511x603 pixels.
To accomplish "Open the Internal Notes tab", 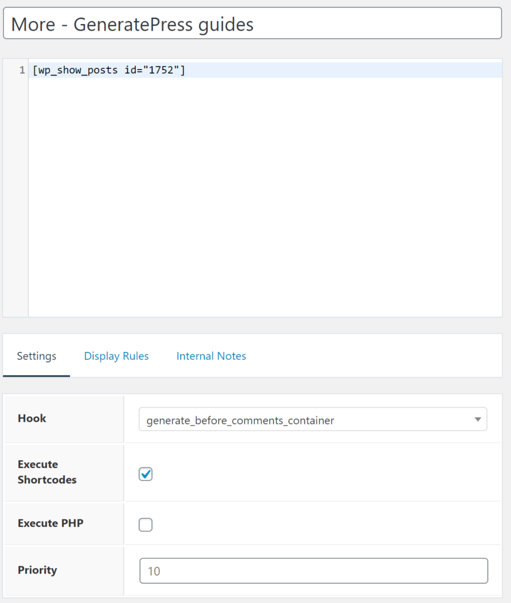I will click(211, 356).
